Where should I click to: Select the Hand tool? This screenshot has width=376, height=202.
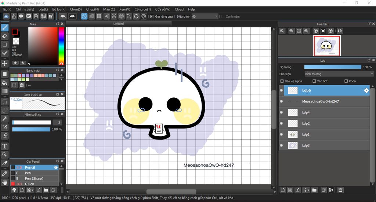pyautogui.click(x=4, y=182)
